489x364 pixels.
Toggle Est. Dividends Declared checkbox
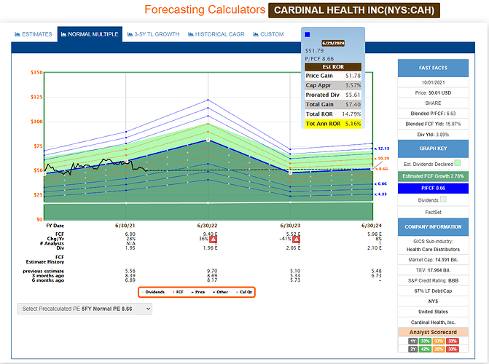pyautogui.click(x=457, y=163)
